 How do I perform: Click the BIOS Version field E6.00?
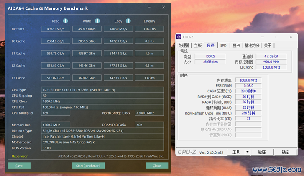(x=102, y=148)
